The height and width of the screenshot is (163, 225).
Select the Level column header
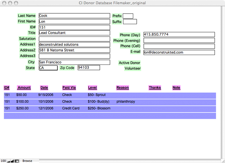tap(92, 88)
